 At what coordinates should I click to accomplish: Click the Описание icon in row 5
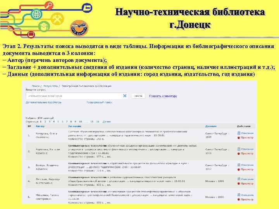239,195
